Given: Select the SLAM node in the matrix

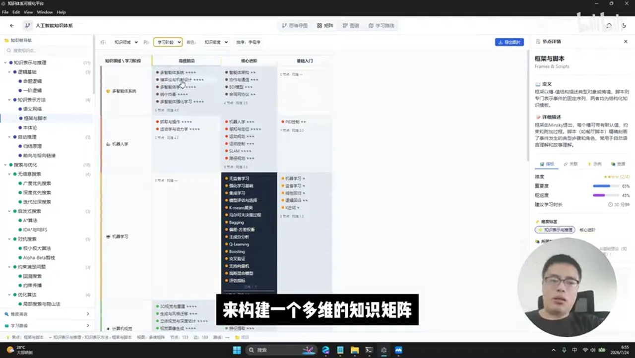Looking at the screenshot, I should pyautogui.click(x=239, y=151).
